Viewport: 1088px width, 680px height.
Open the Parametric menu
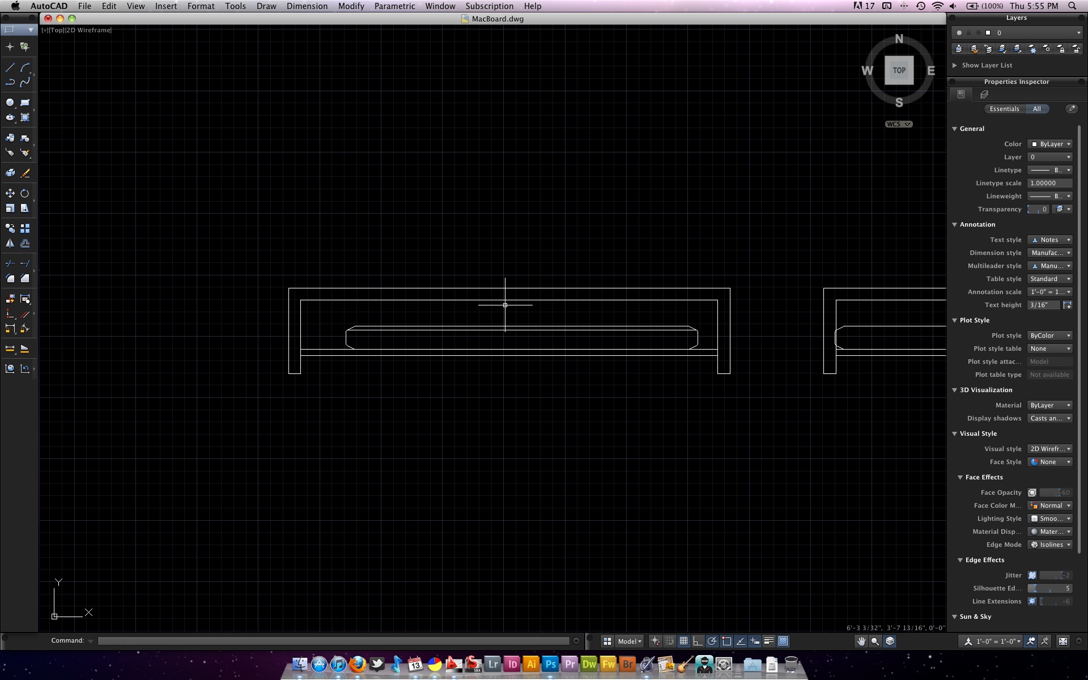pos(394,6)
